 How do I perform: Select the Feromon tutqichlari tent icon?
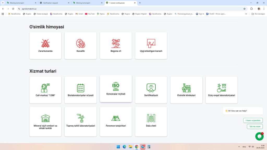pos(116,118)
